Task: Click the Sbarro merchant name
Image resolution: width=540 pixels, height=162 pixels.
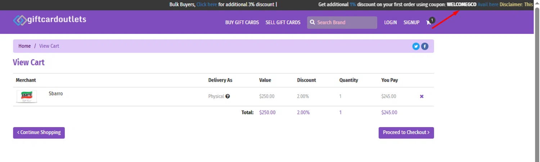Action: 56,94
